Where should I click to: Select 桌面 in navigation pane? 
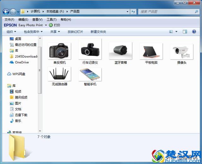tap(18, 39)
